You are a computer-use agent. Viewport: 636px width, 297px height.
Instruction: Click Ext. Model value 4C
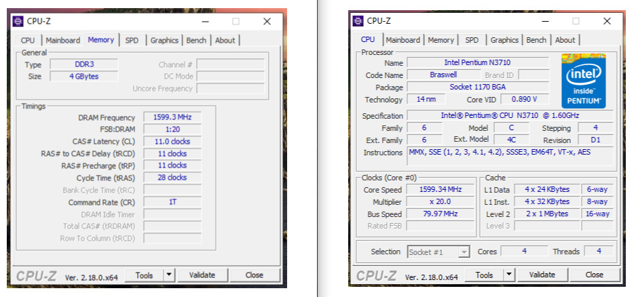click(x=511, y=140)
